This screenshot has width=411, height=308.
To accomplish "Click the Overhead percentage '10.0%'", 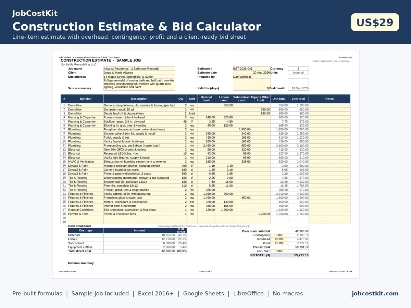I will (279, 239).
